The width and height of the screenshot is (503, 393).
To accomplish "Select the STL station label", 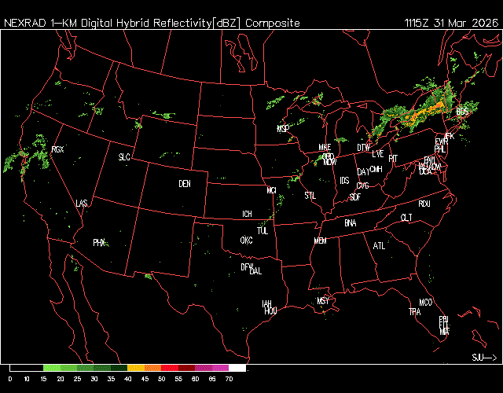I will tap(310, 194).
